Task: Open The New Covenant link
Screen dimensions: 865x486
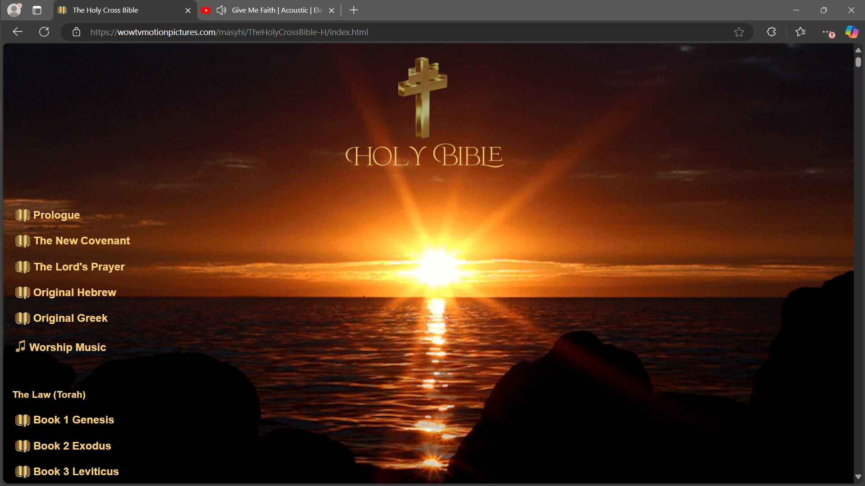Action: [82, 241]
